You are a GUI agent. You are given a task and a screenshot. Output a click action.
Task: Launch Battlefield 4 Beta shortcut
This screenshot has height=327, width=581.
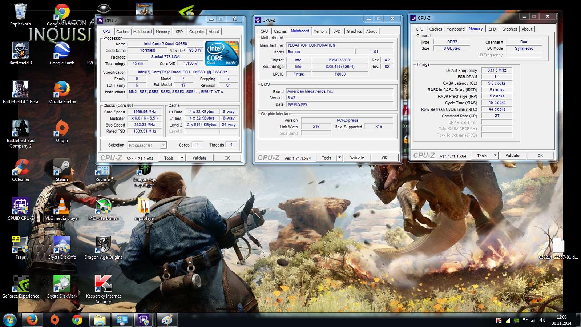point(21,93)
